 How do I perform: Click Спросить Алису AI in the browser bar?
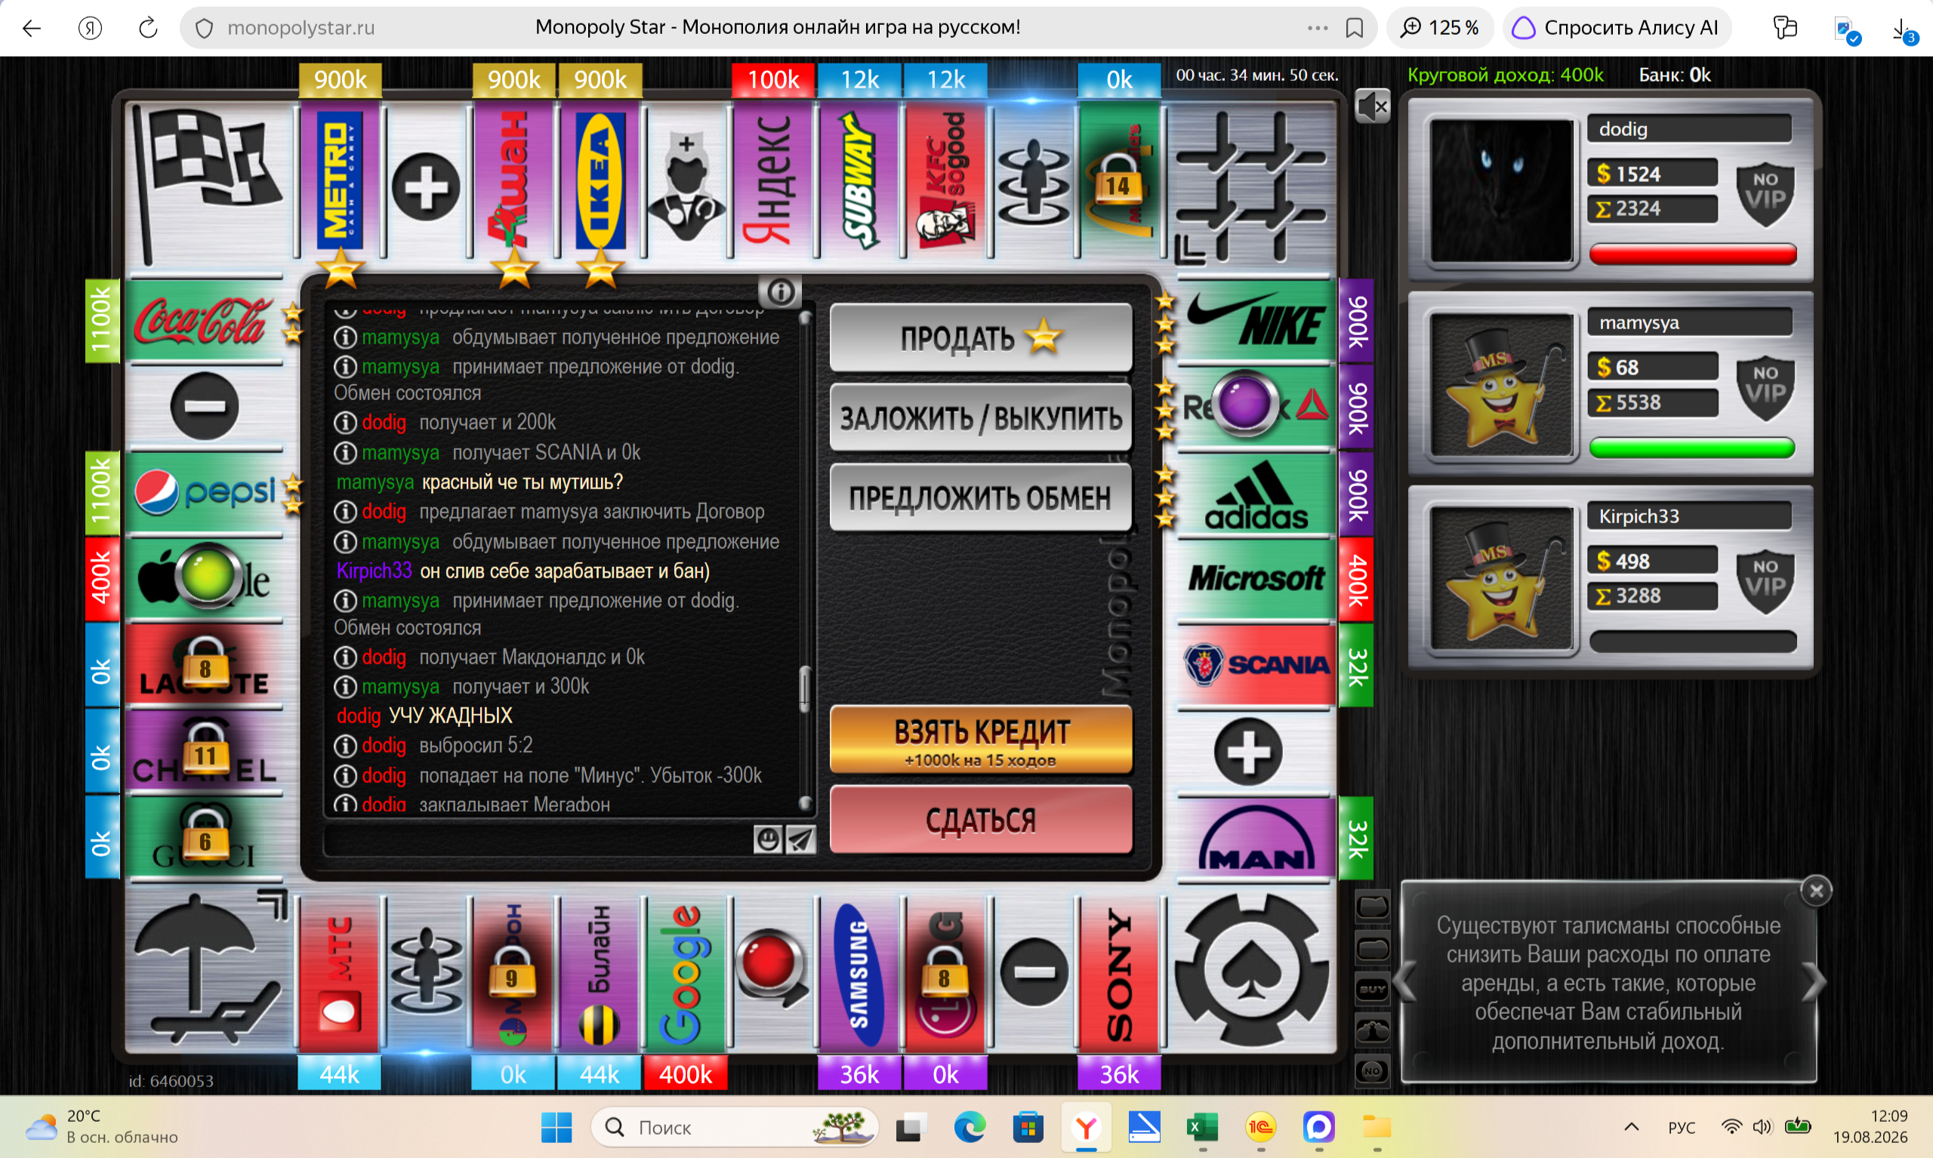1617,28
